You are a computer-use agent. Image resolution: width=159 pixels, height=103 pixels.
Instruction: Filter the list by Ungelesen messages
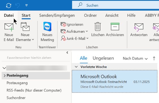tap(103, 58)
